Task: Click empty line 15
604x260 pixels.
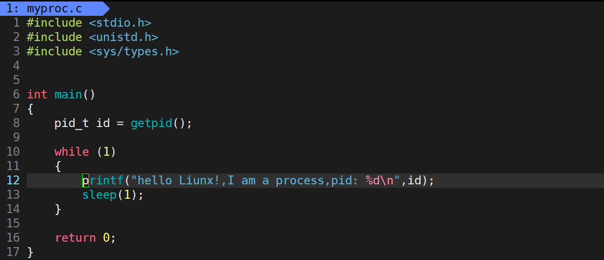Action: pyautogui.click(x=315, y=223)
